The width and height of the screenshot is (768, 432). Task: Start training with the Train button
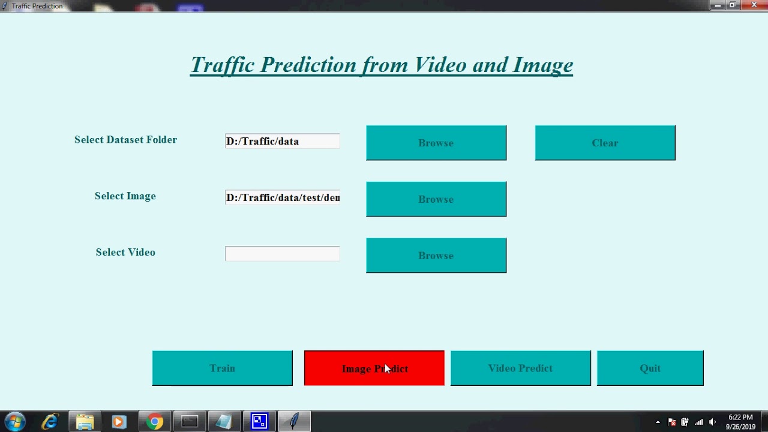[x=222, y=368]
